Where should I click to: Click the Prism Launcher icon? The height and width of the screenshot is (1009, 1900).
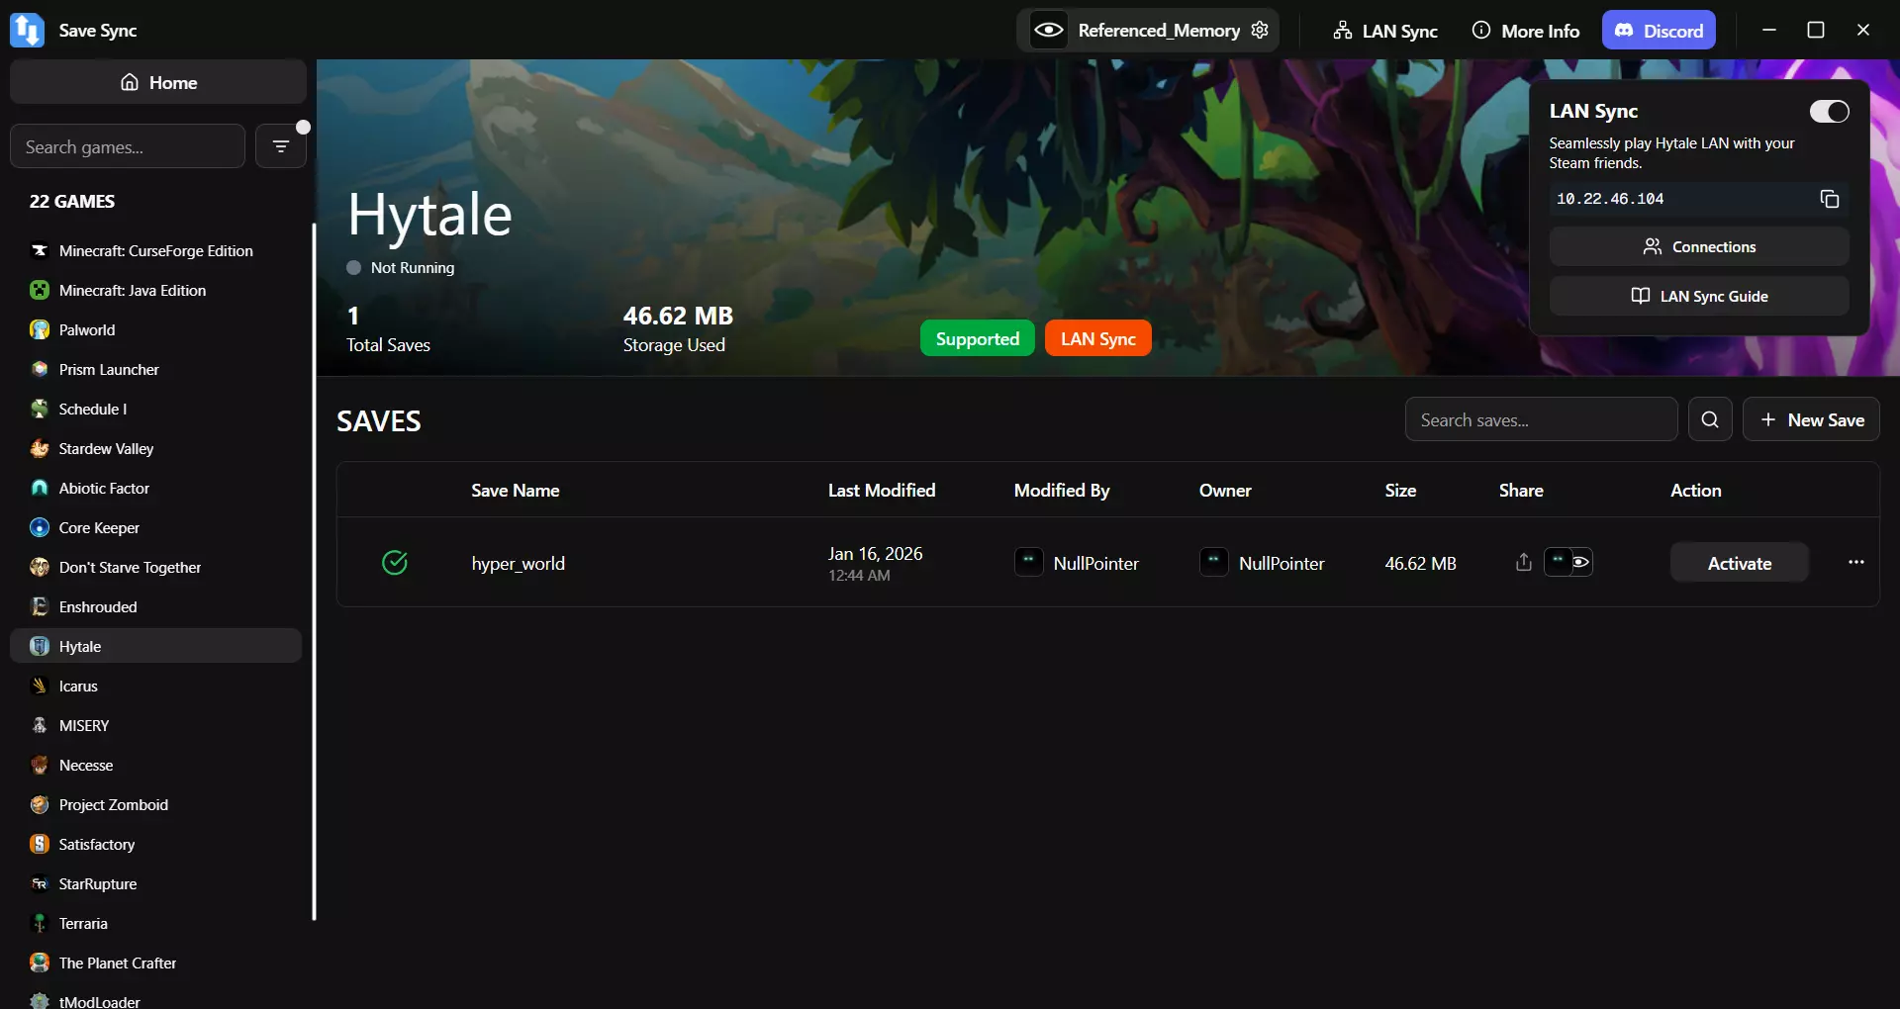(x=40, y=369)
